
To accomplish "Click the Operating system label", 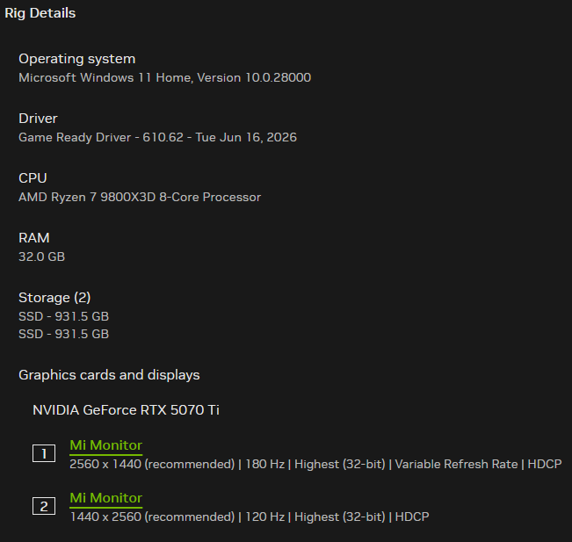I will click(x=77, y=59).
